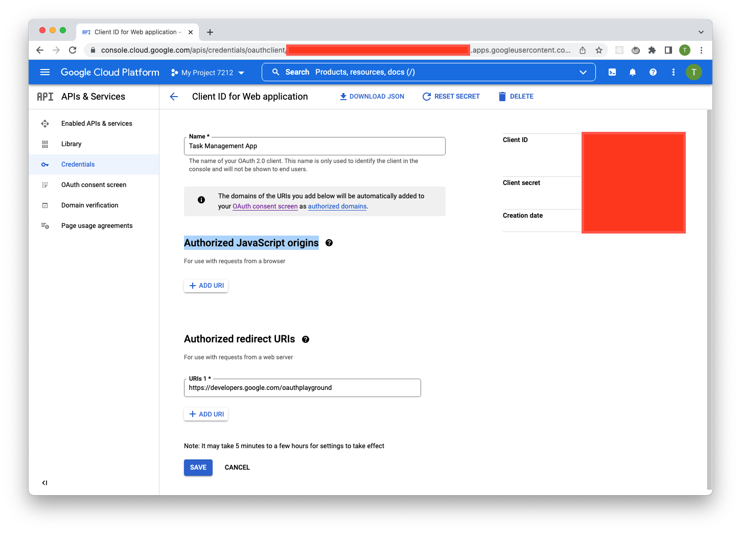
Task: Click the Domain verification checkbox icon
Action: (45, 205)
